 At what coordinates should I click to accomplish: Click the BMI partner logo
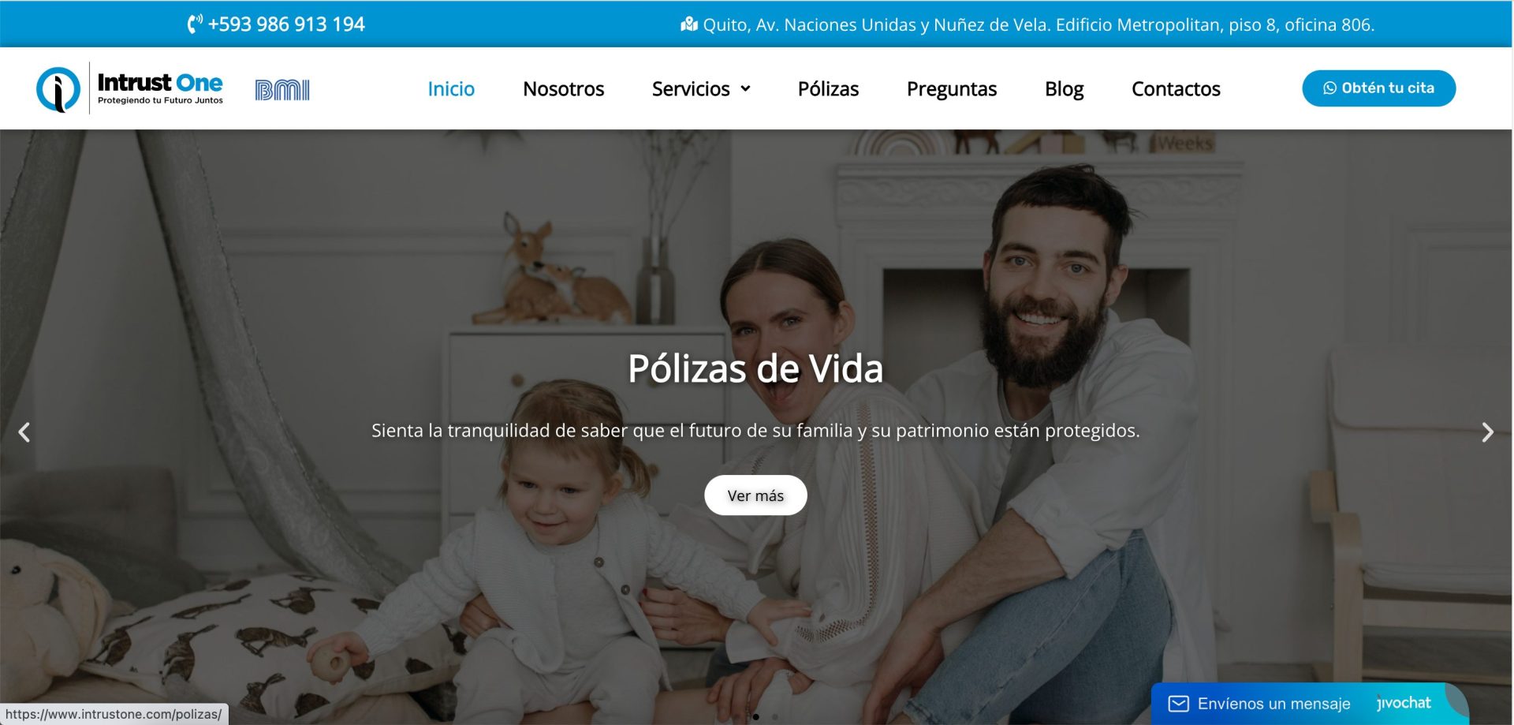click(282, 90)
